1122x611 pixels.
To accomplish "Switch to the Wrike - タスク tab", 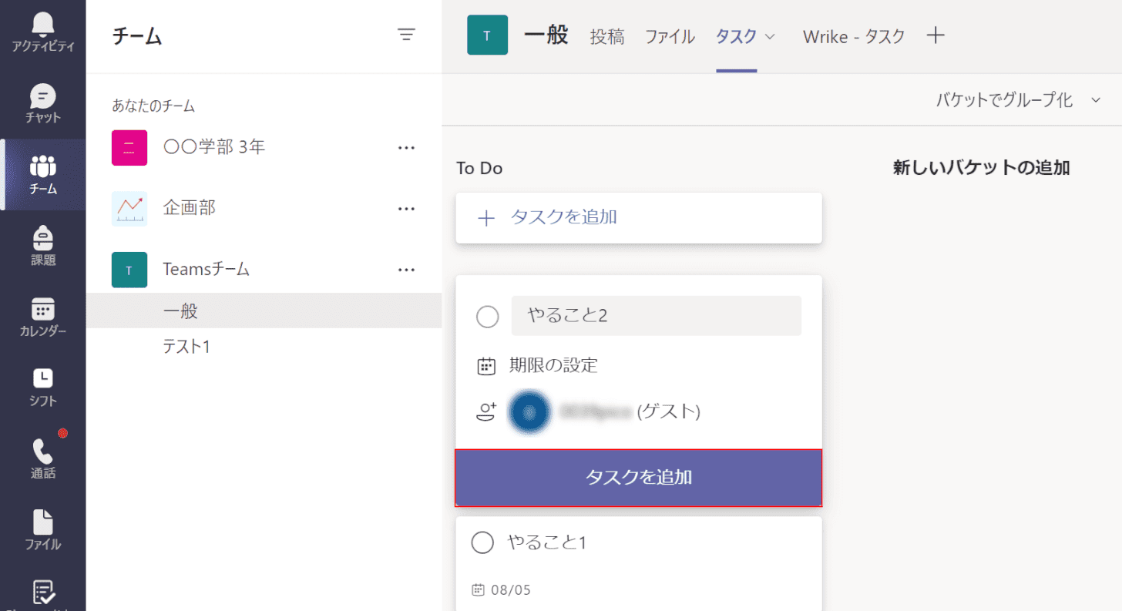I will click(854, 36).
